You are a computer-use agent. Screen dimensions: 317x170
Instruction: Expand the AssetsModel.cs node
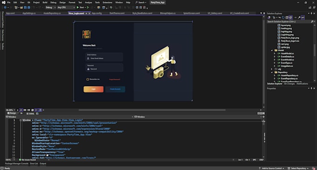tap(275, 54)
